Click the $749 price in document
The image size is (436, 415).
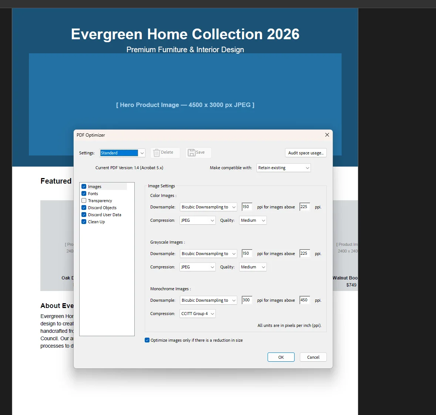coord(351,285)
